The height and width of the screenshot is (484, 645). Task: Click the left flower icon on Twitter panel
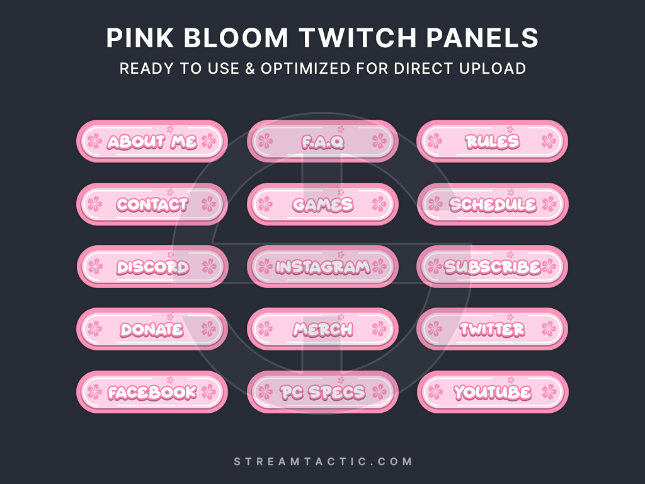(435, 329)
